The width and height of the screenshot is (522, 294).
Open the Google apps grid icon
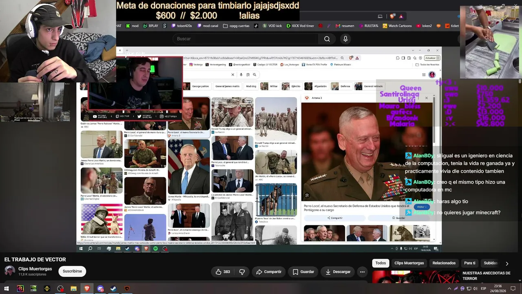click(424, 75)
